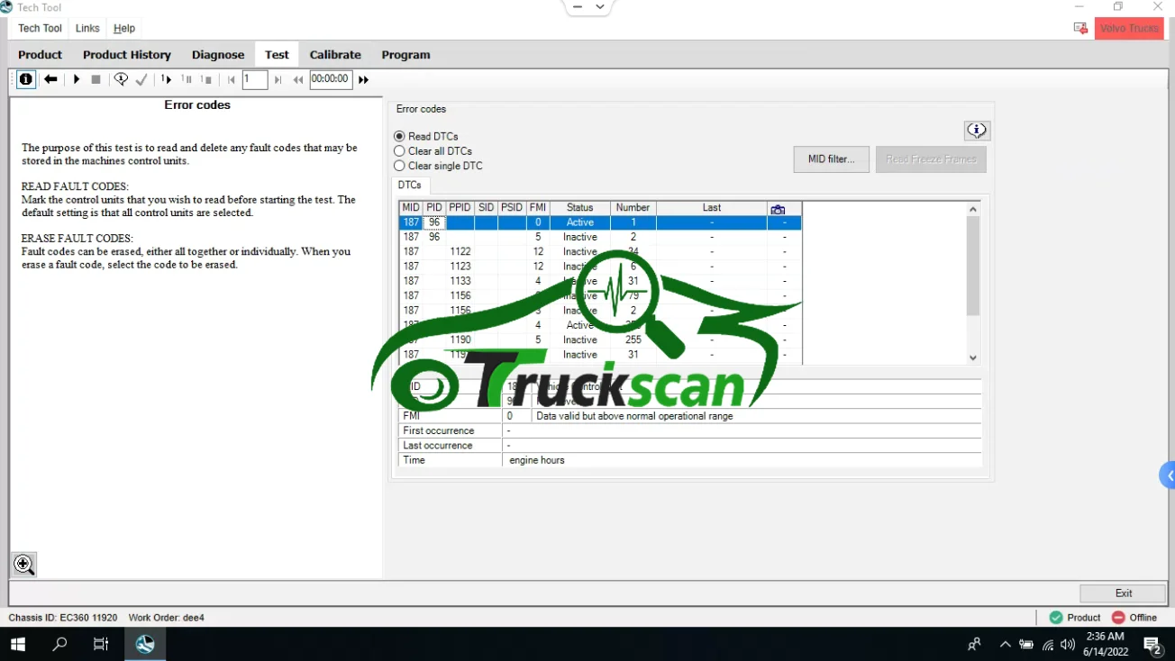Show hidden tray icons with the chevron
Viewport: 1175px width, 661px height.
pyautogui.click(x=1005, y=644)
